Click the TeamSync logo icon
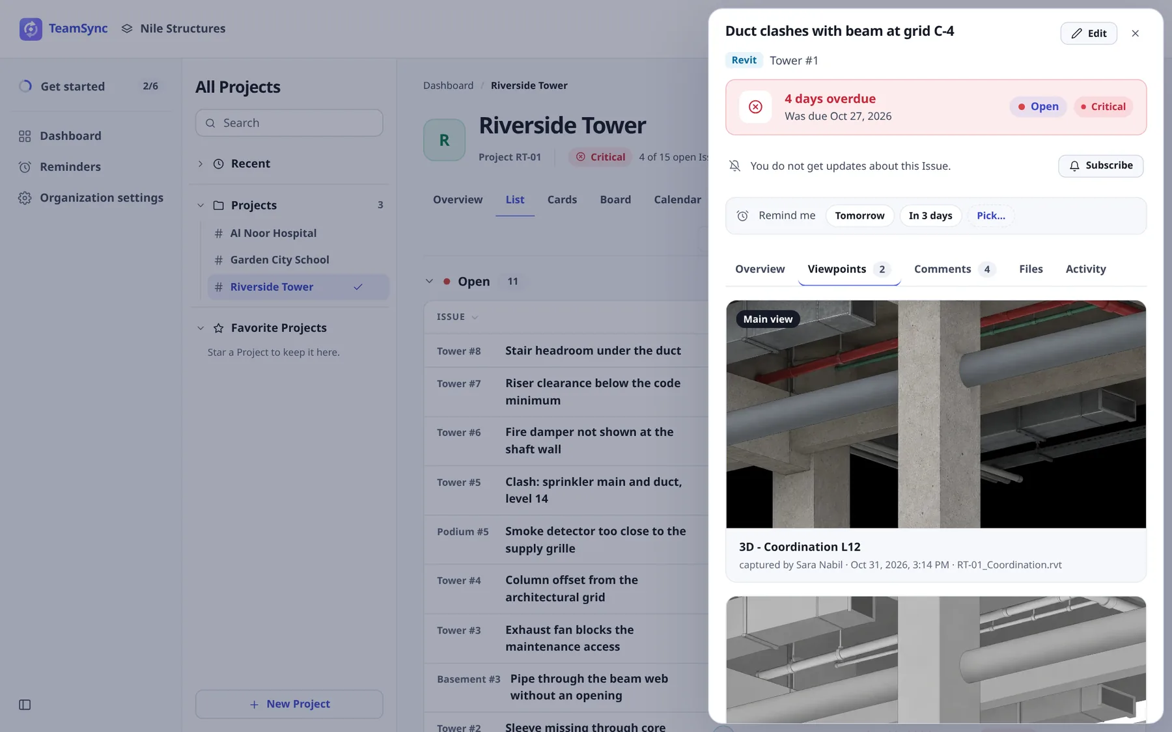Viewport: 1172px width, 732px height. [x=31, y=29]
